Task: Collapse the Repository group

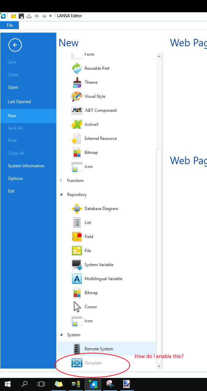Action: pos(61,195)
